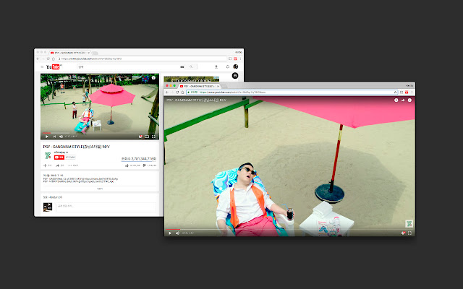Enter fullscreen in the back window player
463x289 pixels.
153,137
